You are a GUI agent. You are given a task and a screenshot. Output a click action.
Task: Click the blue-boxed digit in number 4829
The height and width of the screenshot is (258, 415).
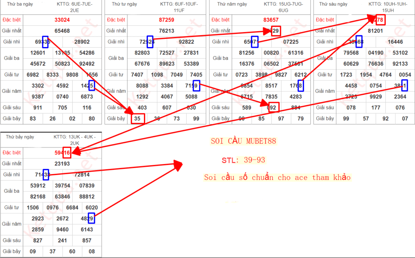(91, 218)
